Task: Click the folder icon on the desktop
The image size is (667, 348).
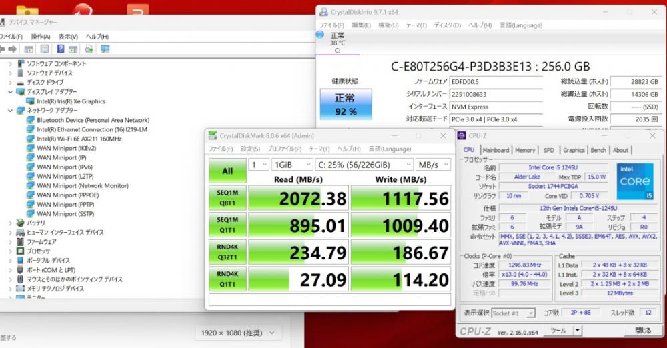Action: click(x=27, y=10)
